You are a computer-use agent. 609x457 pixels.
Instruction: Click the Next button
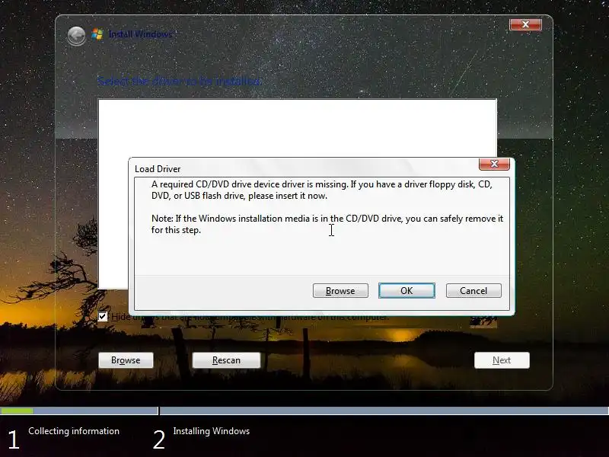point(502,360)
